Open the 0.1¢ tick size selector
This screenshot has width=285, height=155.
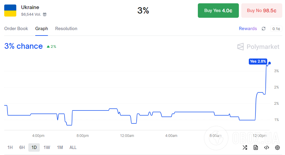point(276,29)
